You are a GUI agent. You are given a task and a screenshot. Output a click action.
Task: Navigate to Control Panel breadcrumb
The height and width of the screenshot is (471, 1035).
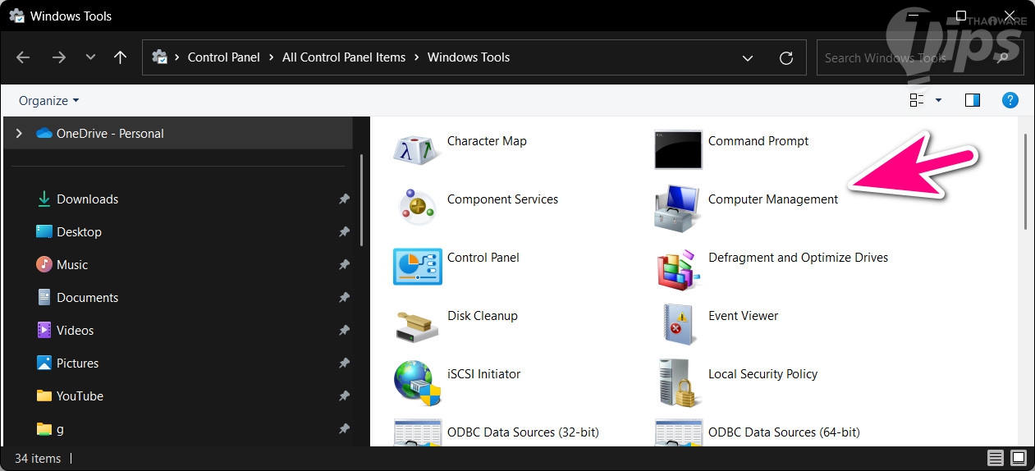click(223, 57)
